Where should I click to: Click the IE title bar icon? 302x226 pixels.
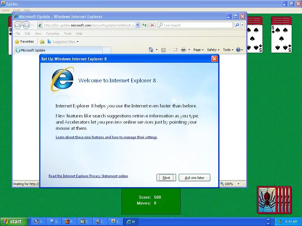[x=16, y=16]
